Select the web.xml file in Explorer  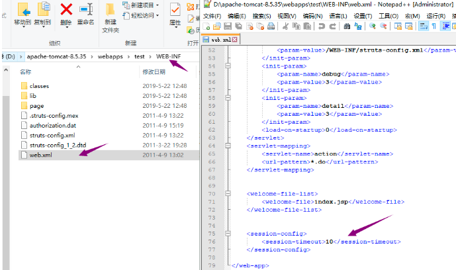point(109,156)
